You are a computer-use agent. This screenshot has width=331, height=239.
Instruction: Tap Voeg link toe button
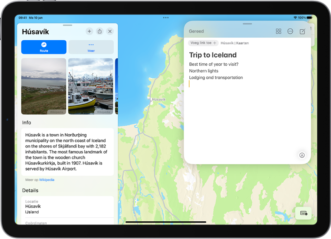click(203, 43)
